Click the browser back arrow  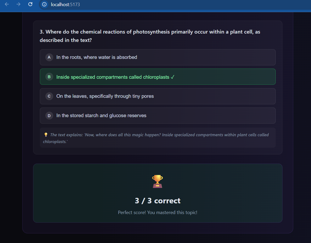click(7, 4)
